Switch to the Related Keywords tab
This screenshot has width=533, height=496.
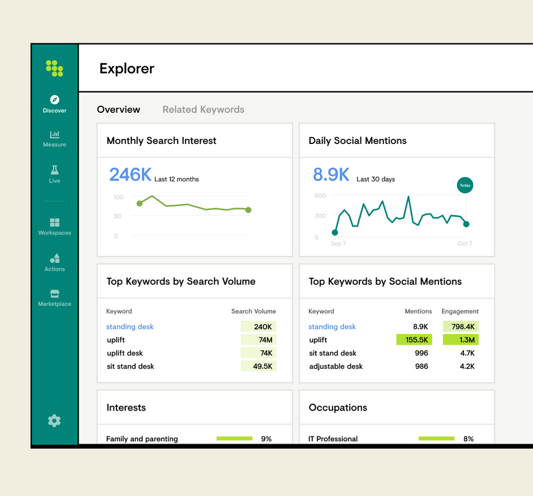coord(203,109)
